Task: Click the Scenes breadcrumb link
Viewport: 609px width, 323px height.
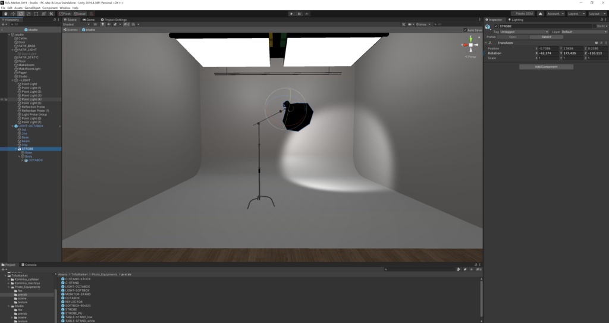Action: 72,30
